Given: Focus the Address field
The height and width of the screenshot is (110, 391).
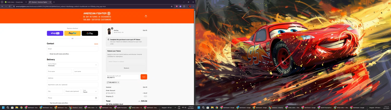Looking at the screenshot, I should point(72,78).
